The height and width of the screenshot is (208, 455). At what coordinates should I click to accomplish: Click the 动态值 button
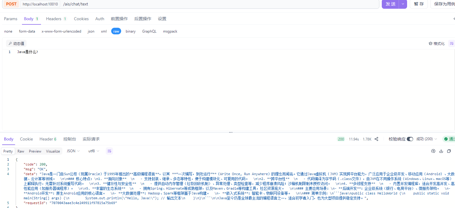pyautogui.click(x=16, y=43)
